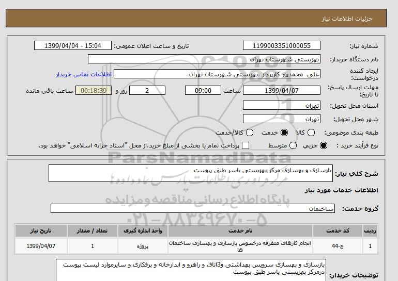Select the خدمت radio button
This screenshot has width=398, height=281.
pos(284,133)
